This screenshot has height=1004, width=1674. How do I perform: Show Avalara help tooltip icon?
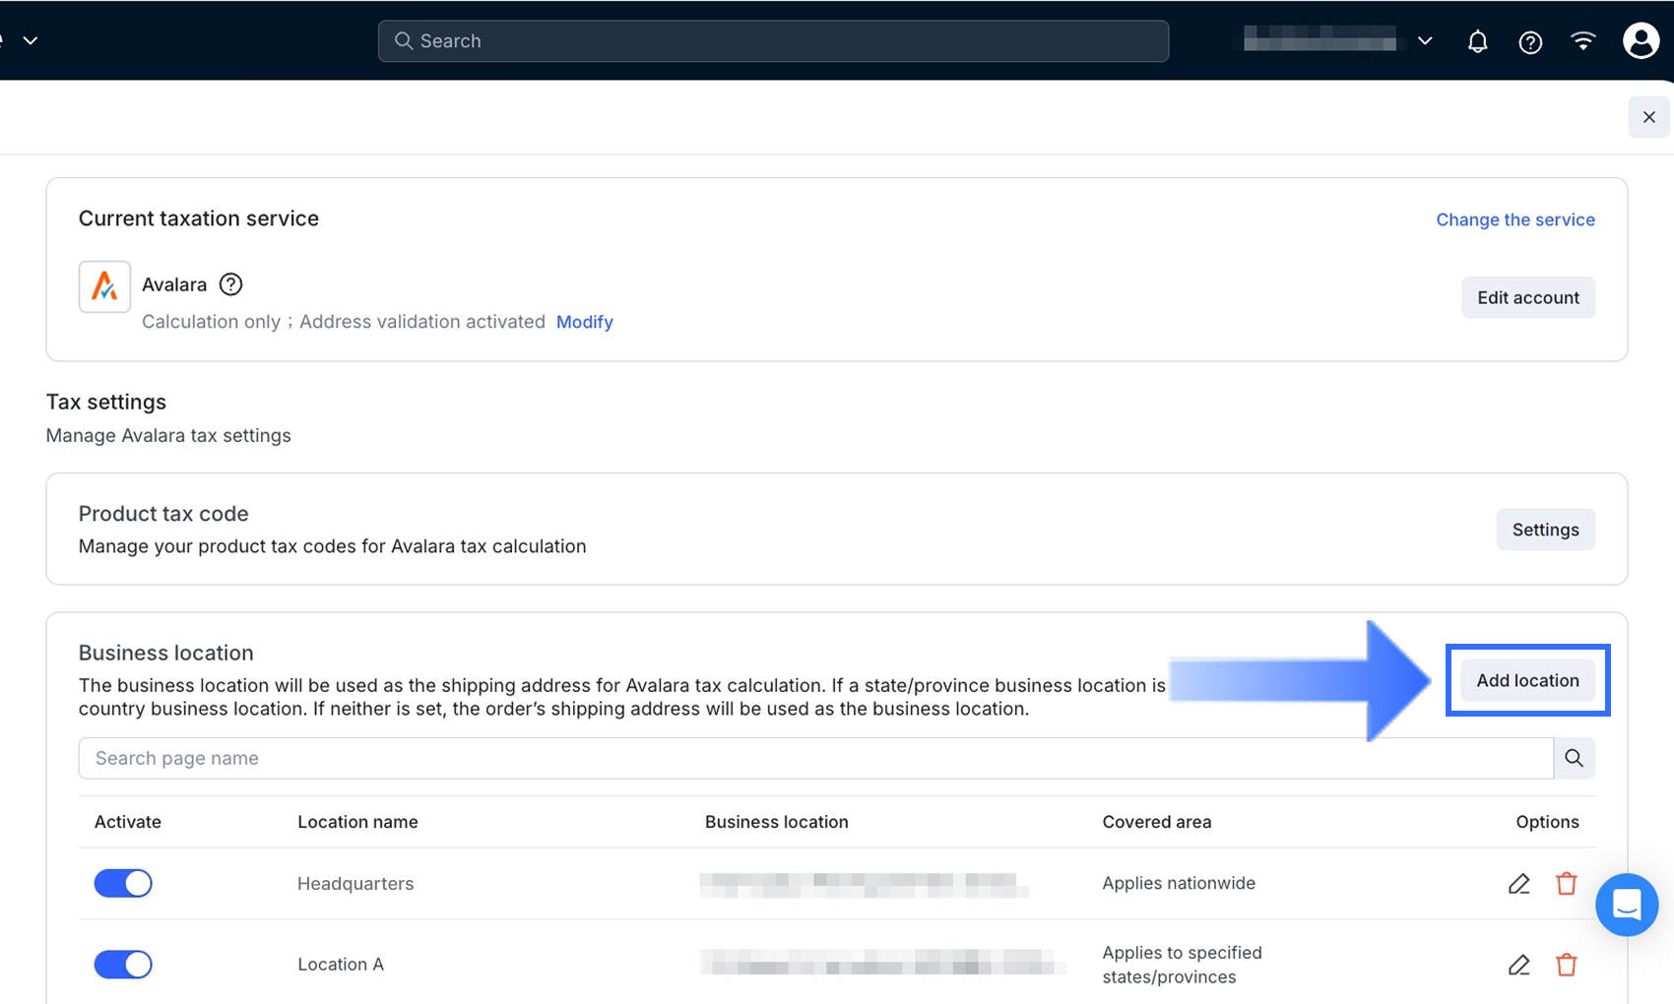click(230, 284)
